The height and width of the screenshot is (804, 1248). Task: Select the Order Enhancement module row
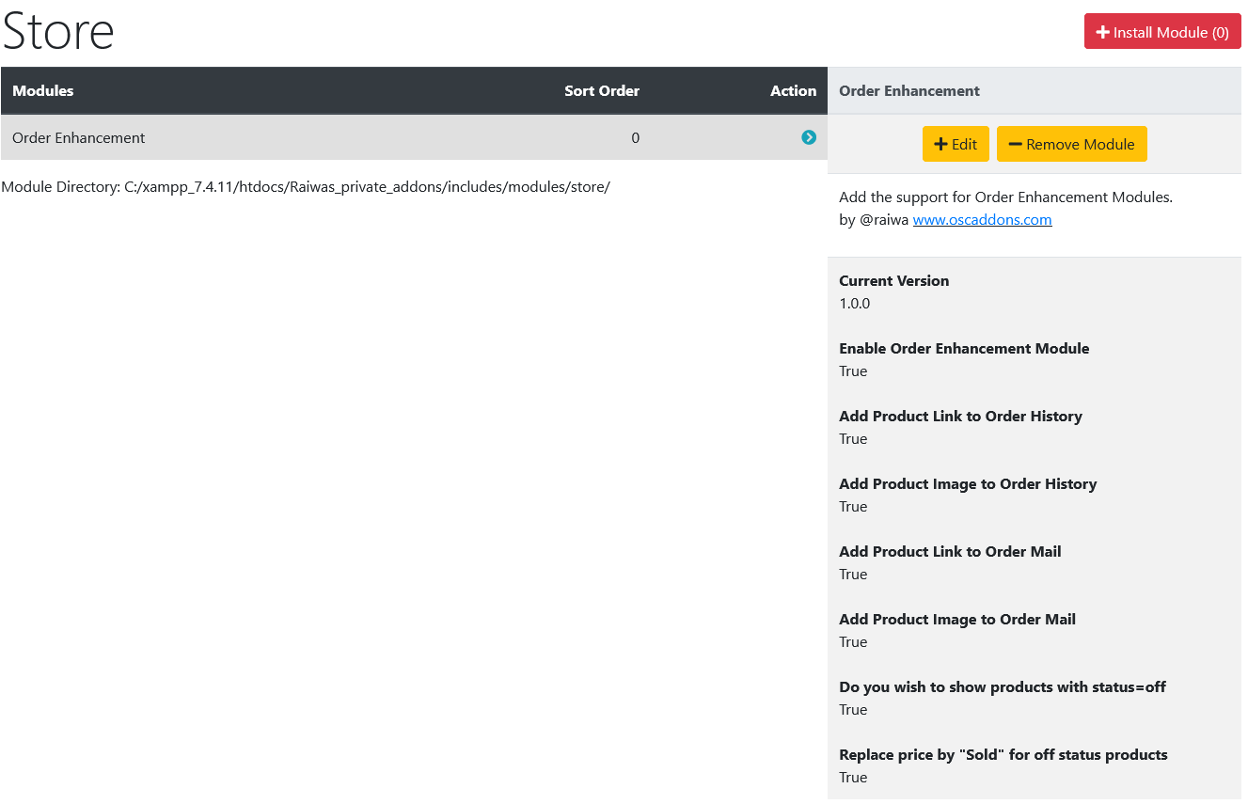(x=414, y=137)
